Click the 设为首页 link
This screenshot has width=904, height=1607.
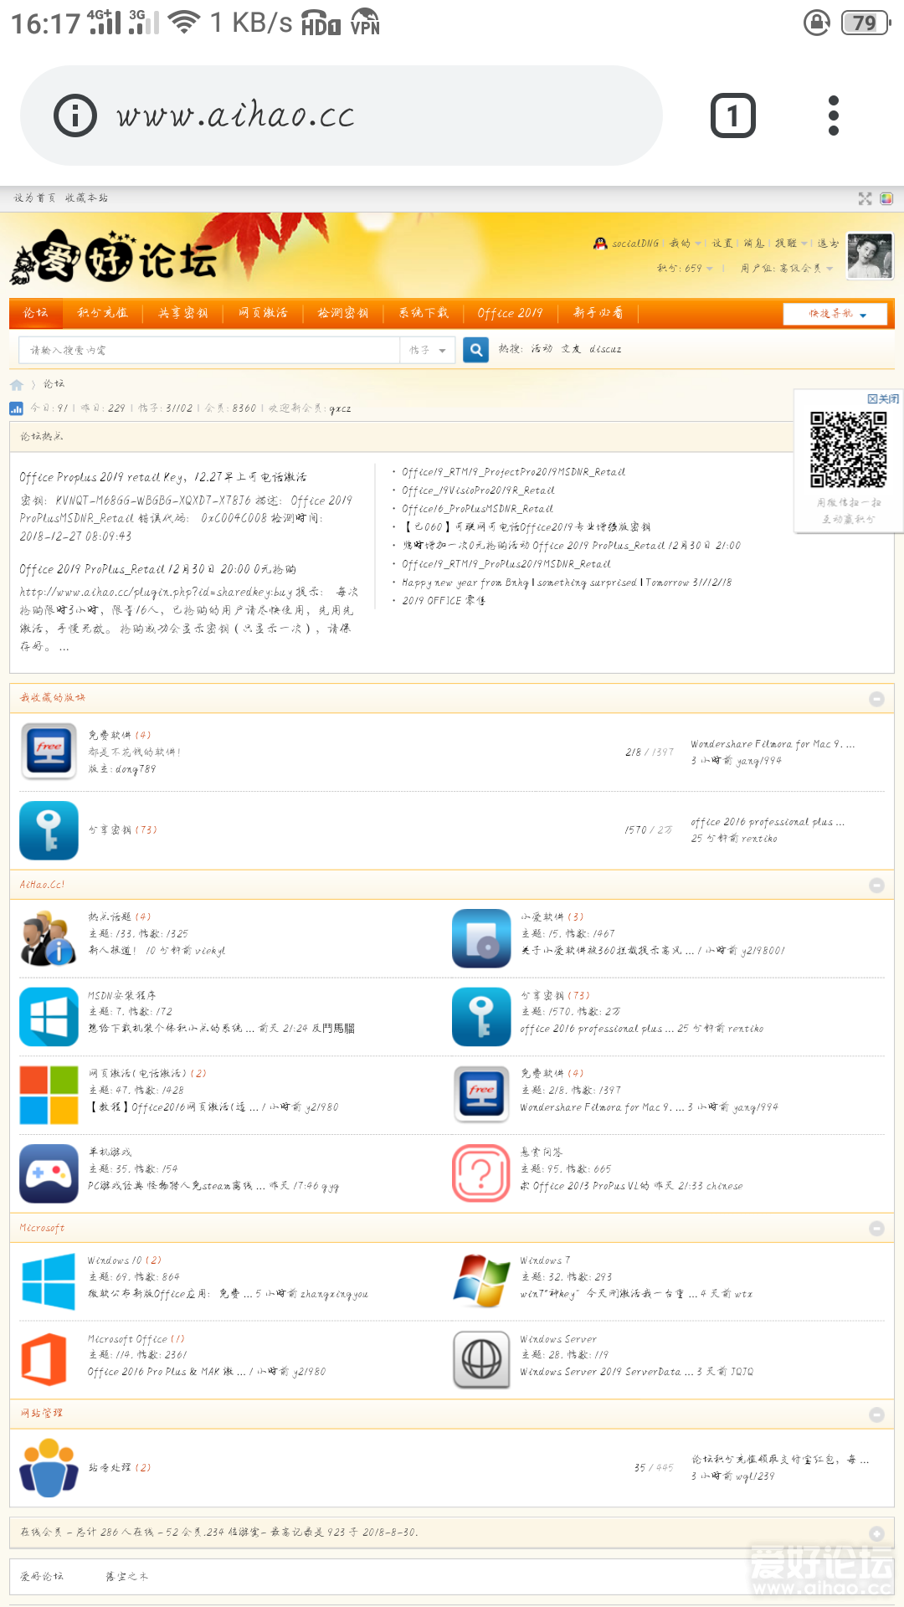click(34, 198)
